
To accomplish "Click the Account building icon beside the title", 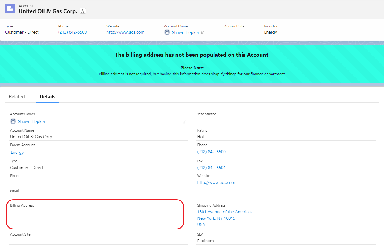I will tap(10, 9).
